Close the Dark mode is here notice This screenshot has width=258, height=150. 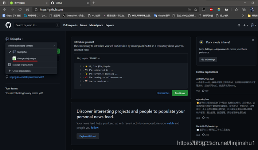pyautogui.click(x=253, y=40)
